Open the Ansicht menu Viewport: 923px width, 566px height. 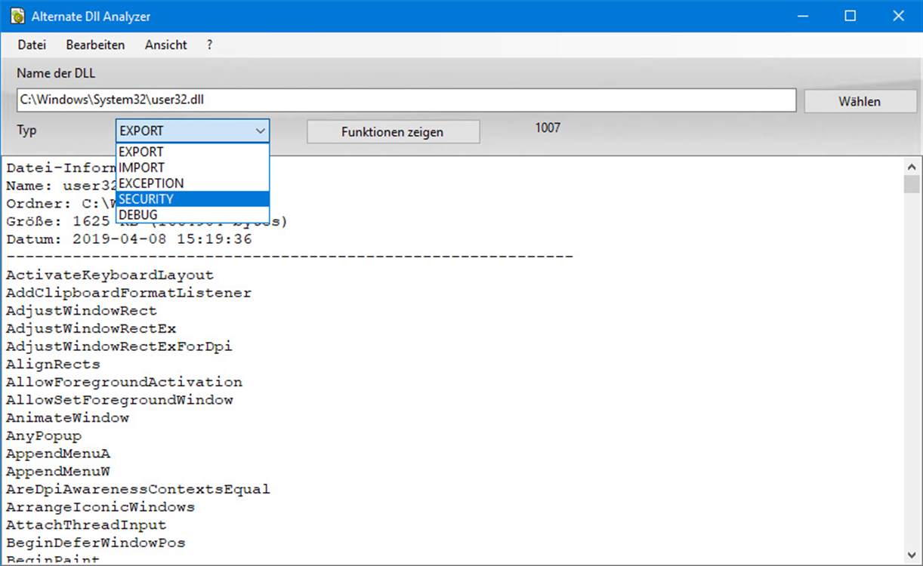165,45
